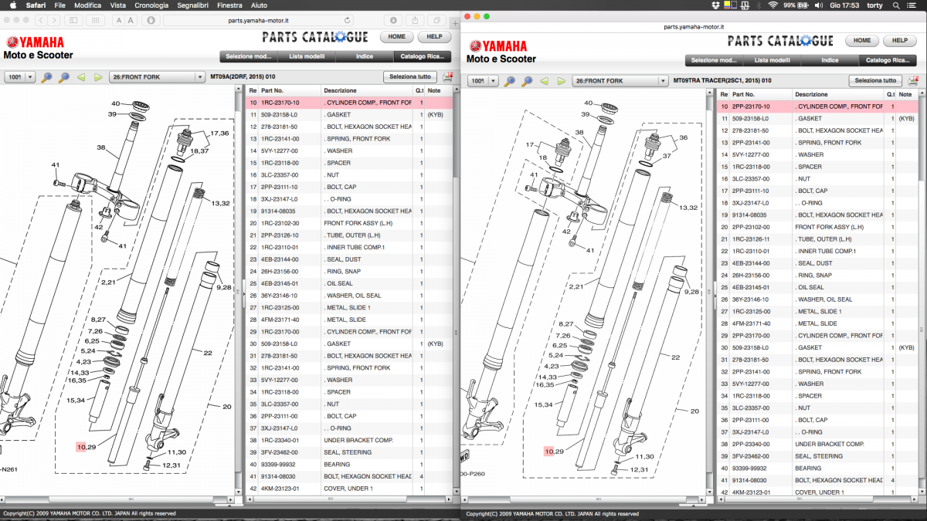
Task: Go to next figure in MT09TRA Tracer catalogue
Action: click(x=560, y=80)
